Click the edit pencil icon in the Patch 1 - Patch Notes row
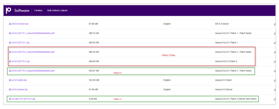Screen dimensions: 279x109 (275, 33)
